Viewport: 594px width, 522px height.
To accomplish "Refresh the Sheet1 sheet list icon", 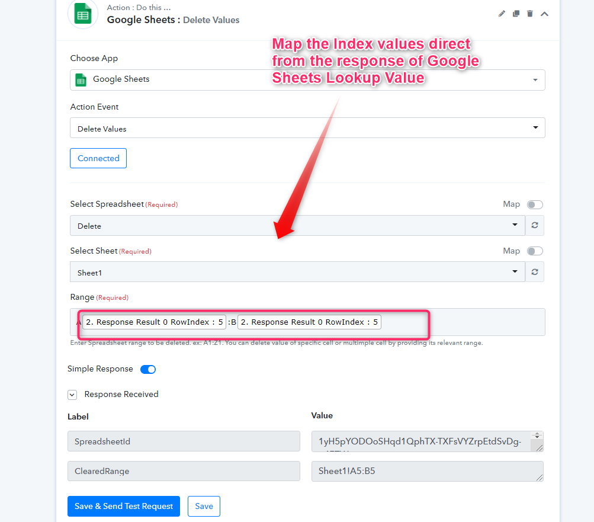I will point(535,272).
